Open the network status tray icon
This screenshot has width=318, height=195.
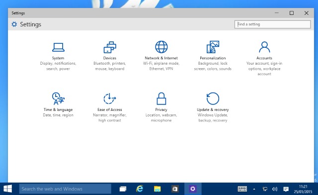[x=265, y=189]
